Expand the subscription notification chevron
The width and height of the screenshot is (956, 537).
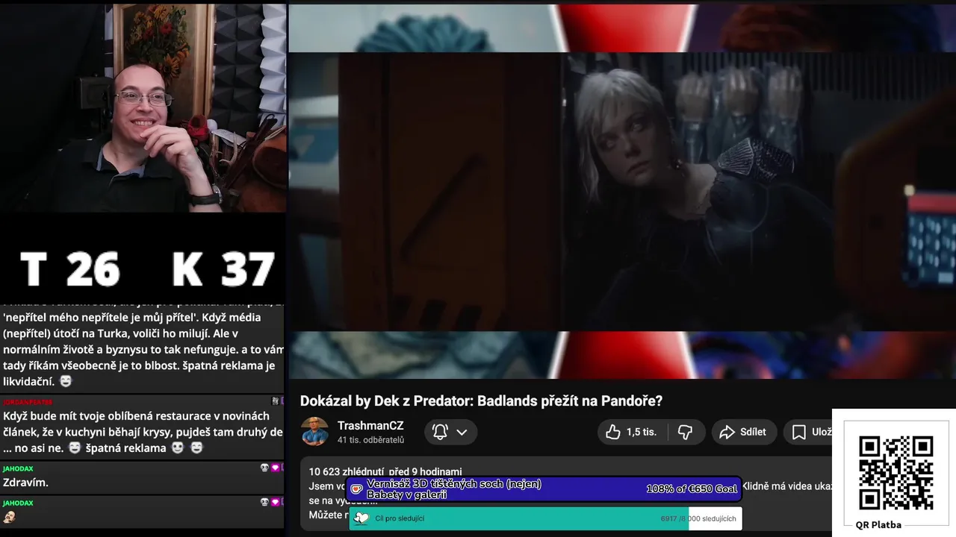[462, 432]
